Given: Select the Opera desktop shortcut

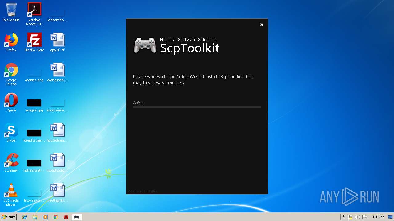Looking at the screenshot, I should coord(11,103).
